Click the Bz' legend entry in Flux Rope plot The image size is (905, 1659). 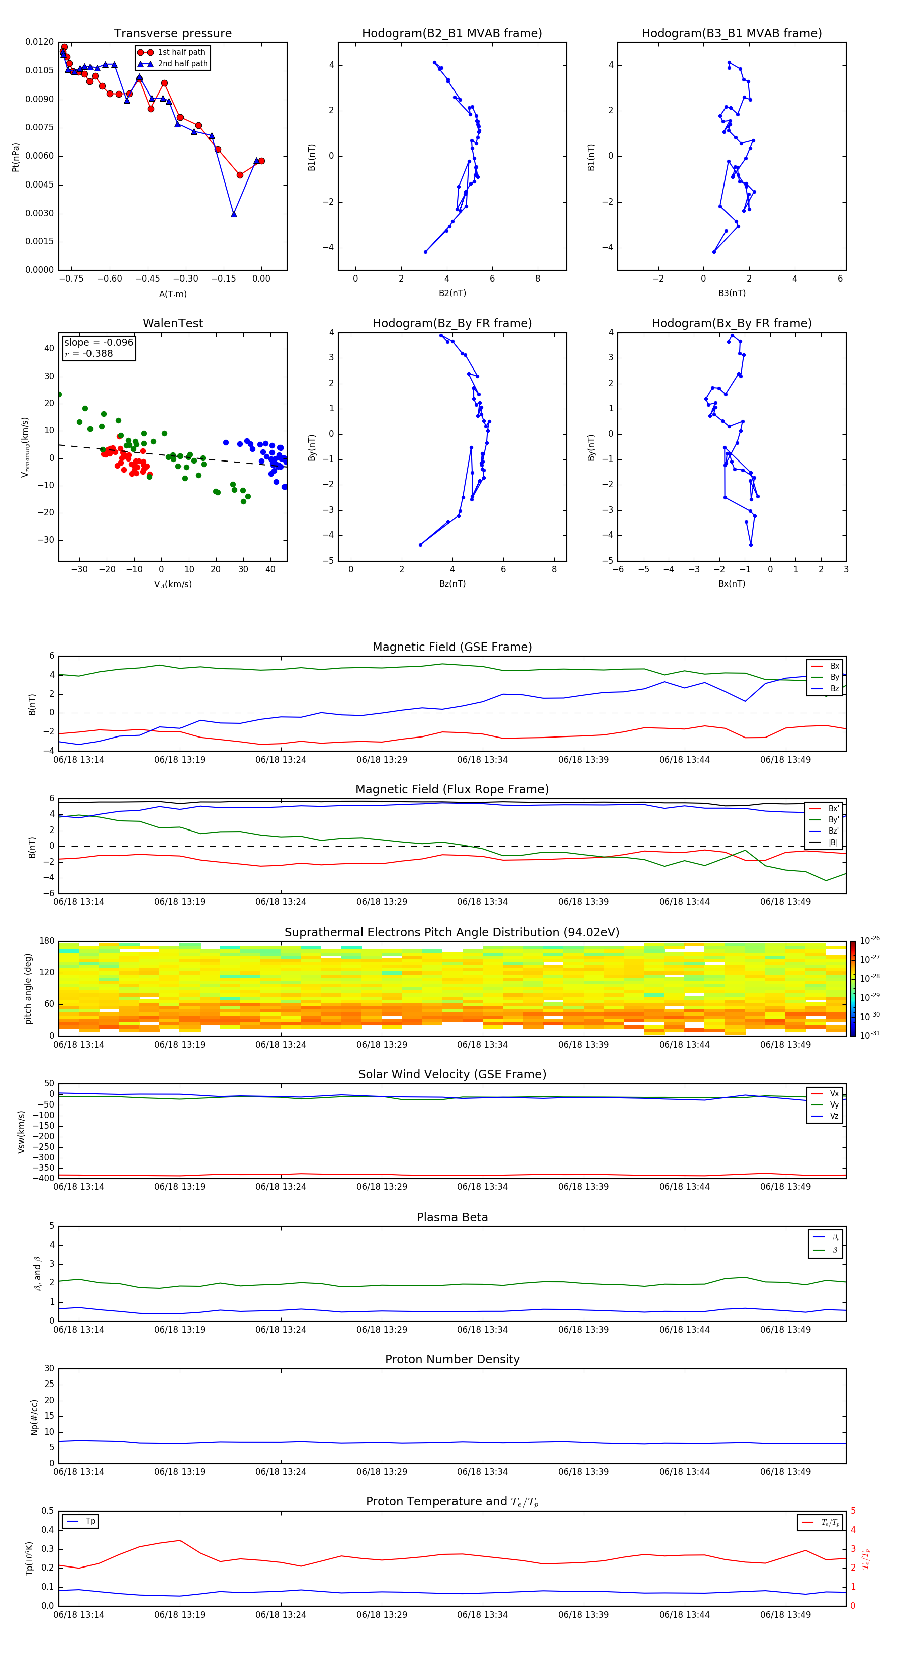[825, 832]
